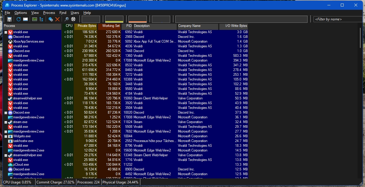Click the yellow commit history mini graph
365x187 pixels.
click(114, 19)
